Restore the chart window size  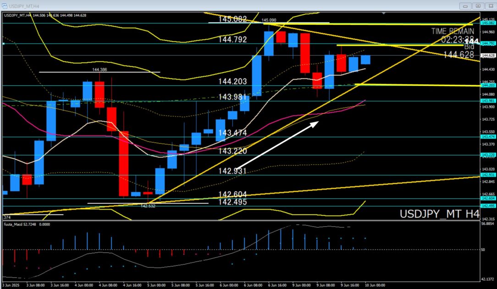(478, 6)
